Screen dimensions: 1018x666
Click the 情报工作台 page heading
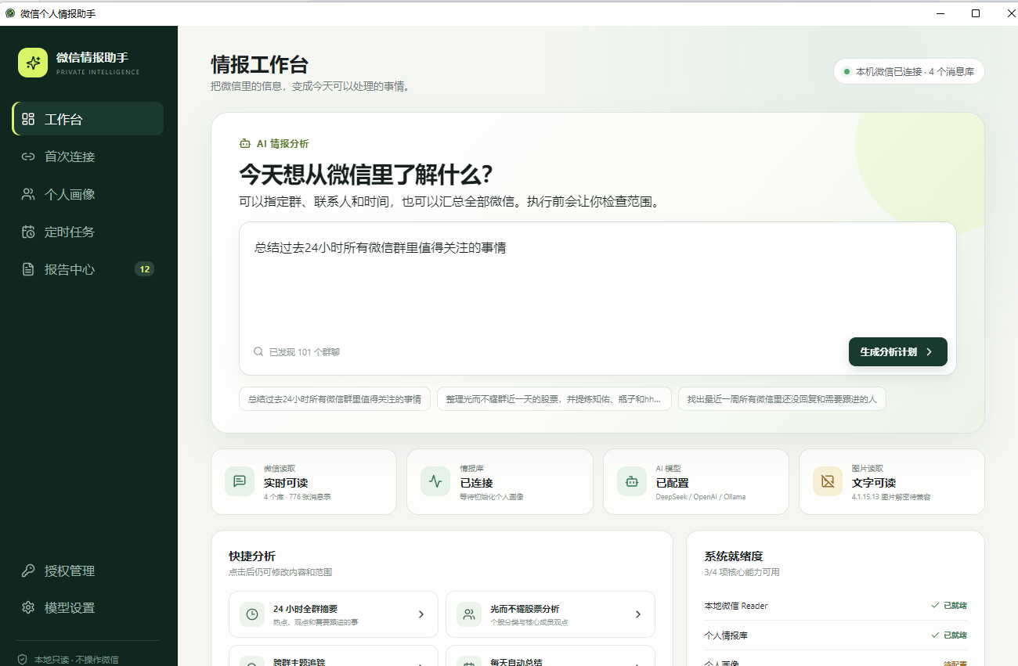[260, 64]
